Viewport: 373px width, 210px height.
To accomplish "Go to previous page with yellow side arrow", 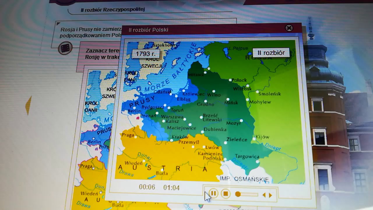I will (28, 105).
